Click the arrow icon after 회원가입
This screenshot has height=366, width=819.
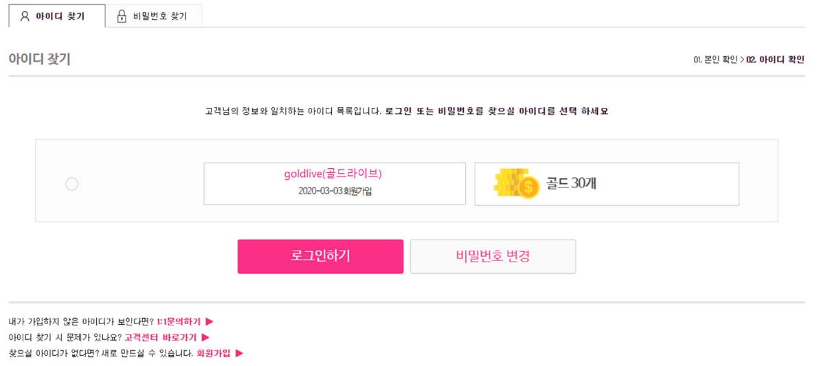click(x=239, y=354)
